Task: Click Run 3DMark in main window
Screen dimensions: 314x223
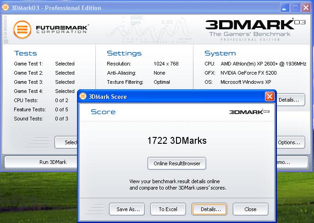Action: (41, 162)
